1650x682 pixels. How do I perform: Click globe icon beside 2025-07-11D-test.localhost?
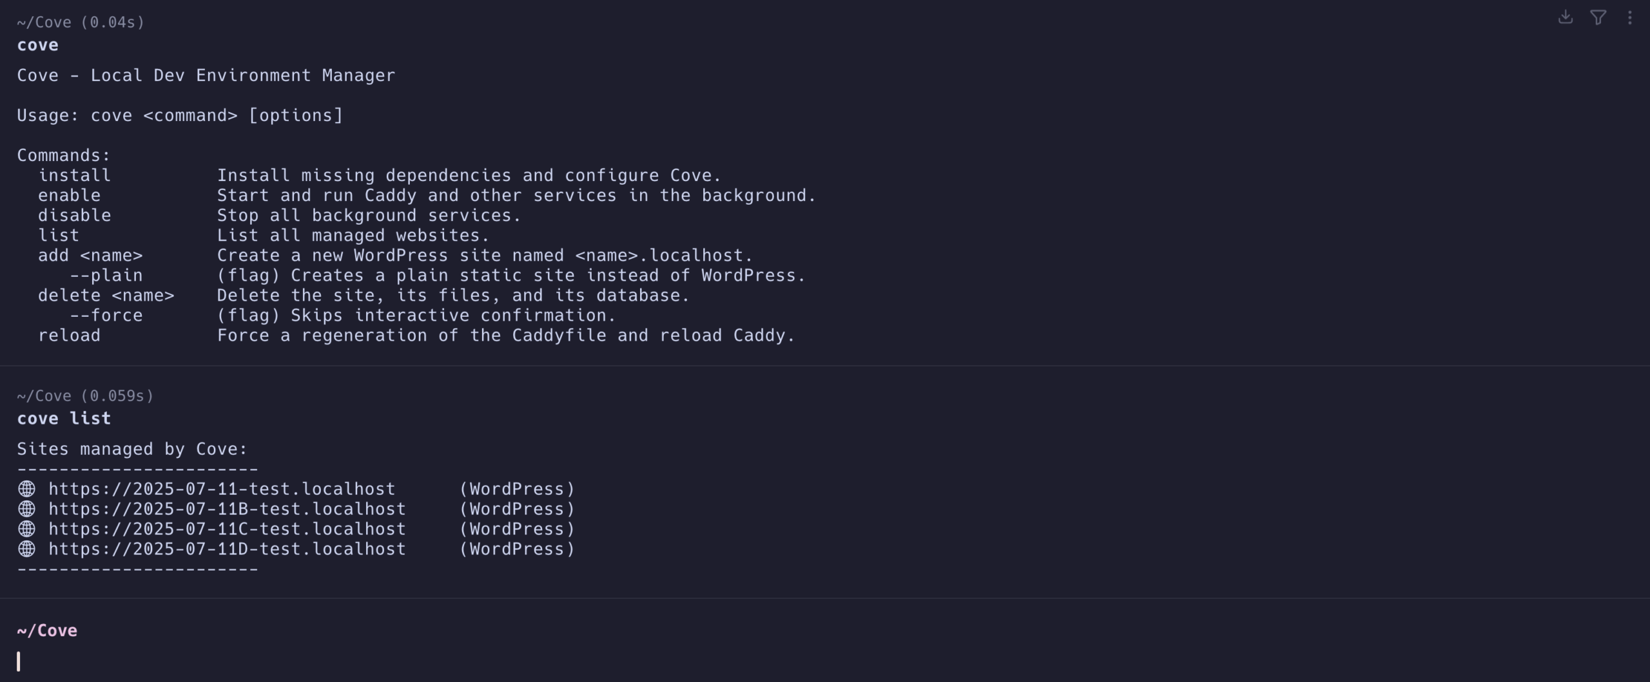[x=26, y=549]
